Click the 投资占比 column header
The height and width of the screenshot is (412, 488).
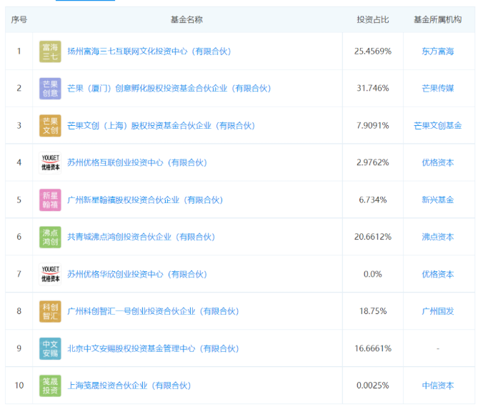[373, 19]
